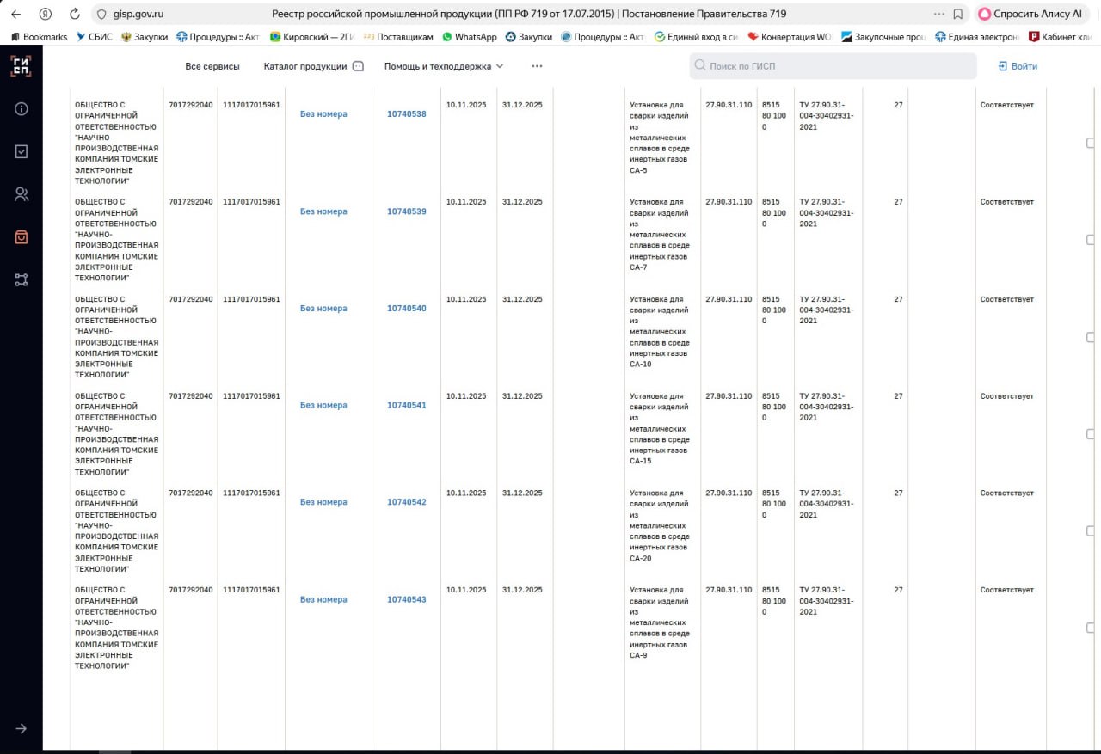This screenshot has height=754, width=1101.
Task: Open the users icon in left sidebar
Action: coord(22,194)
